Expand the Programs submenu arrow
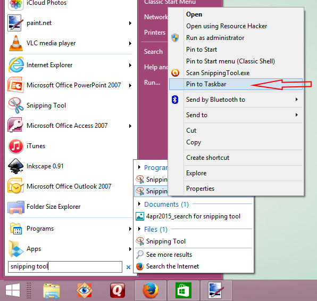 [130, 229]
